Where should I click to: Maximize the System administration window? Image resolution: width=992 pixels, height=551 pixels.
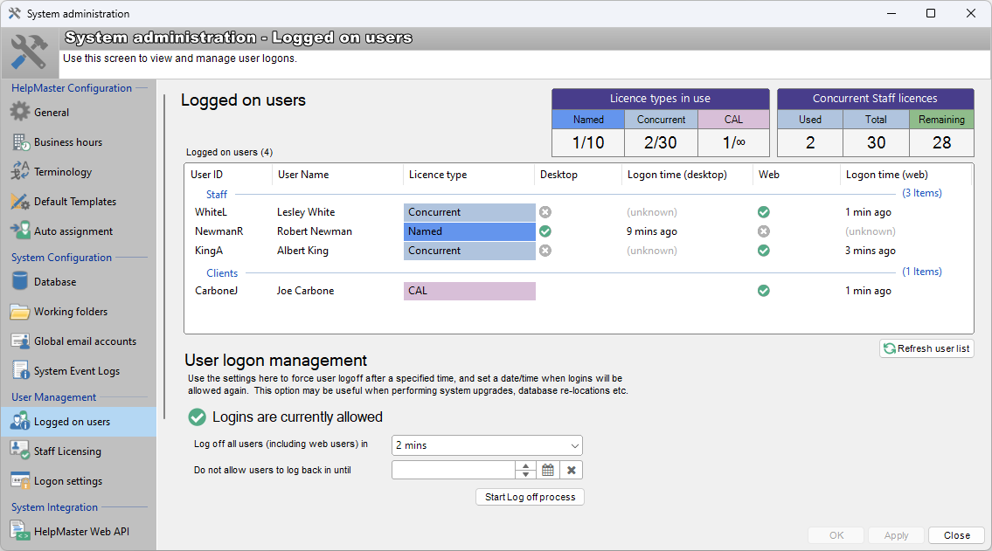click(931, 13)
